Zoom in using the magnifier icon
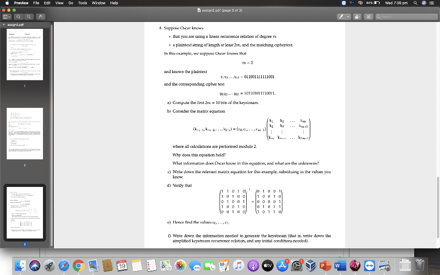 tap(28, 16)
